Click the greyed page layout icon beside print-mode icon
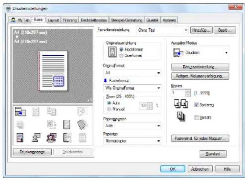 [x=36, y=111]
